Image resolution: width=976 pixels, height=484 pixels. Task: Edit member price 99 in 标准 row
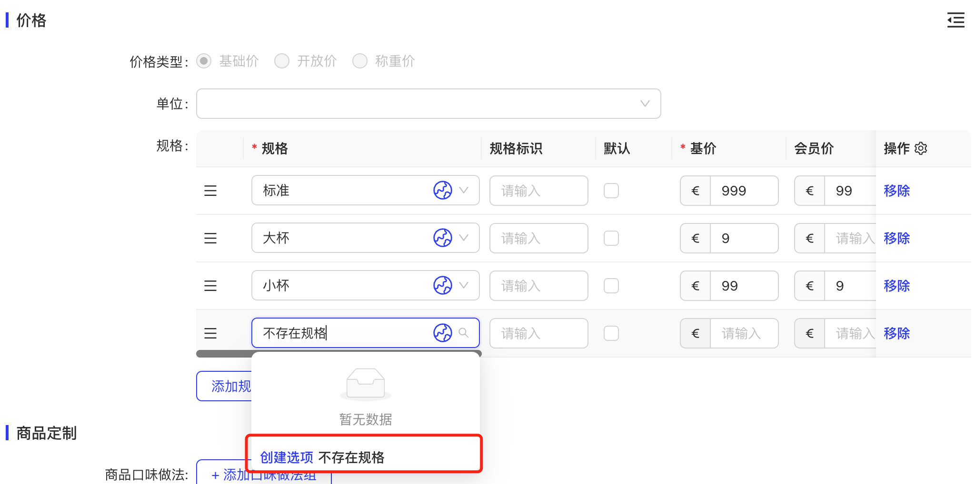point(850,191)
